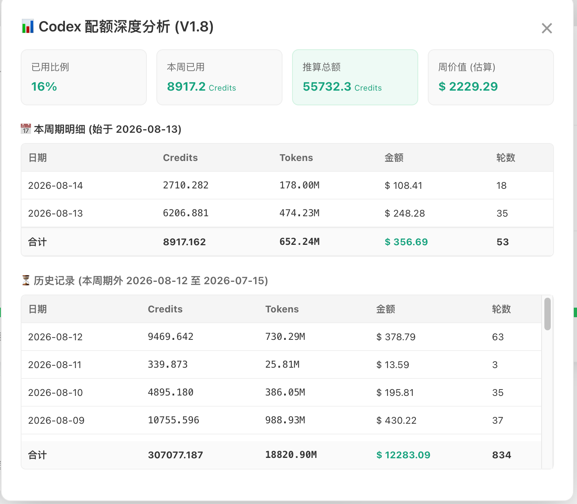This screenshot has height=504, width=577.
Task: Click 金额 header in history table
Action: click(x=386, y=309)
